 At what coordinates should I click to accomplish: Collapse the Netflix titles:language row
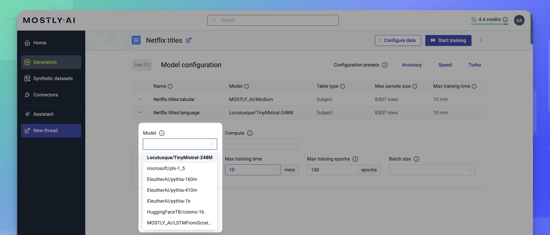140,113
